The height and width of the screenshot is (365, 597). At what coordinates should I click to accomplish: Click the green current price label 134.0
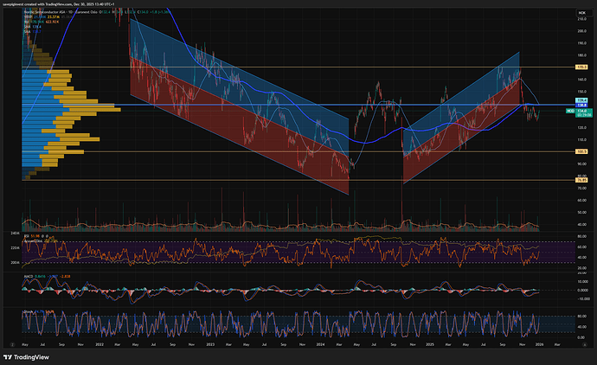(583, 111)
